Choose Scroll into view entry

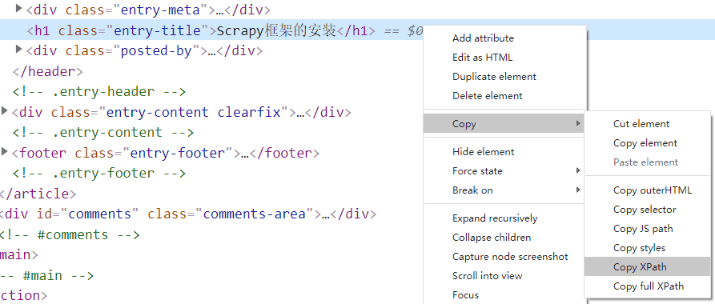pos(487,276)
